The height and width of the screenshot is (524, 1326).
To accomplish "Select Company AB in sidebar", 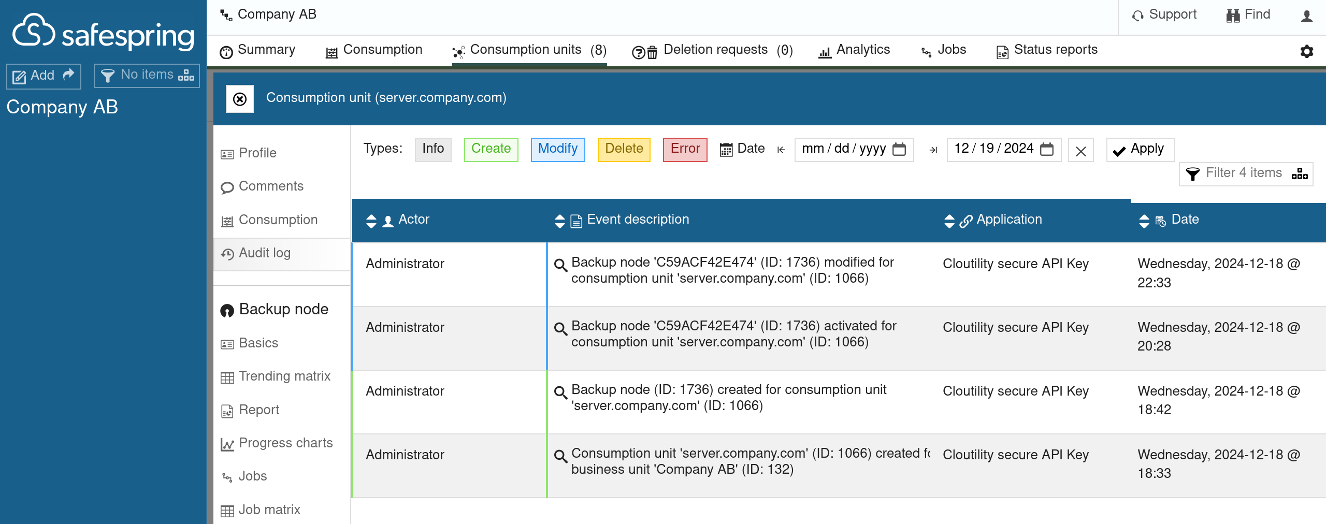I will (x=62, y=107).
